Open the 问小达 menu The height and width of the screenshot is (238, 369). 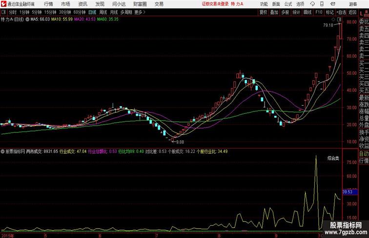pyautogui.click(x=119, y=4)
